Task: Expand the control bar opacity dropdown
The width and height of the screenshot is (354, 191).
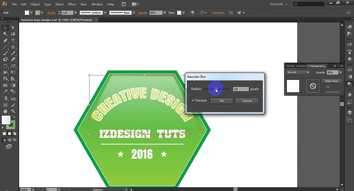Action: coord(165,13)
